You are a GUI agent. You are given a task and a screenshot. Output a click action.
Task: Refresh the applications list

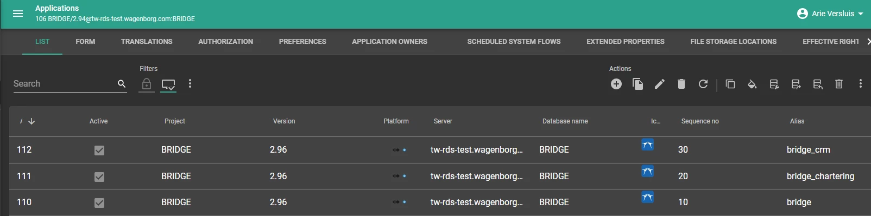coord(703,84)
